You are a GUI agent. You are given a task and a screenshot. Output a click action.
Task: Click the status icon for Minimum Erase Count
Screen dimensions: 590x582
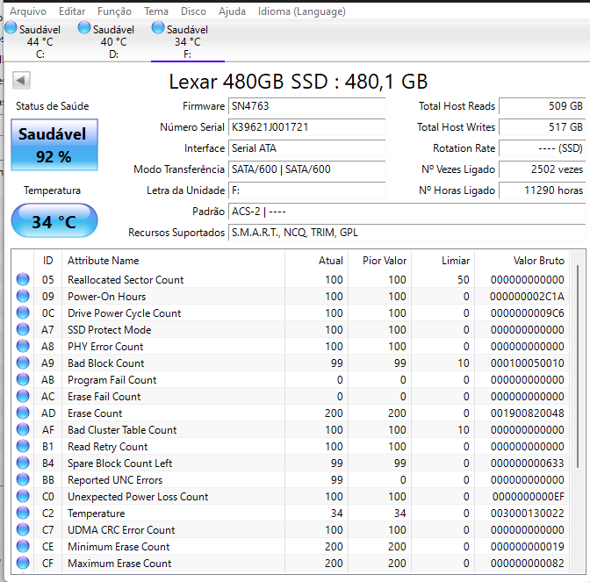tap(23, 546)
